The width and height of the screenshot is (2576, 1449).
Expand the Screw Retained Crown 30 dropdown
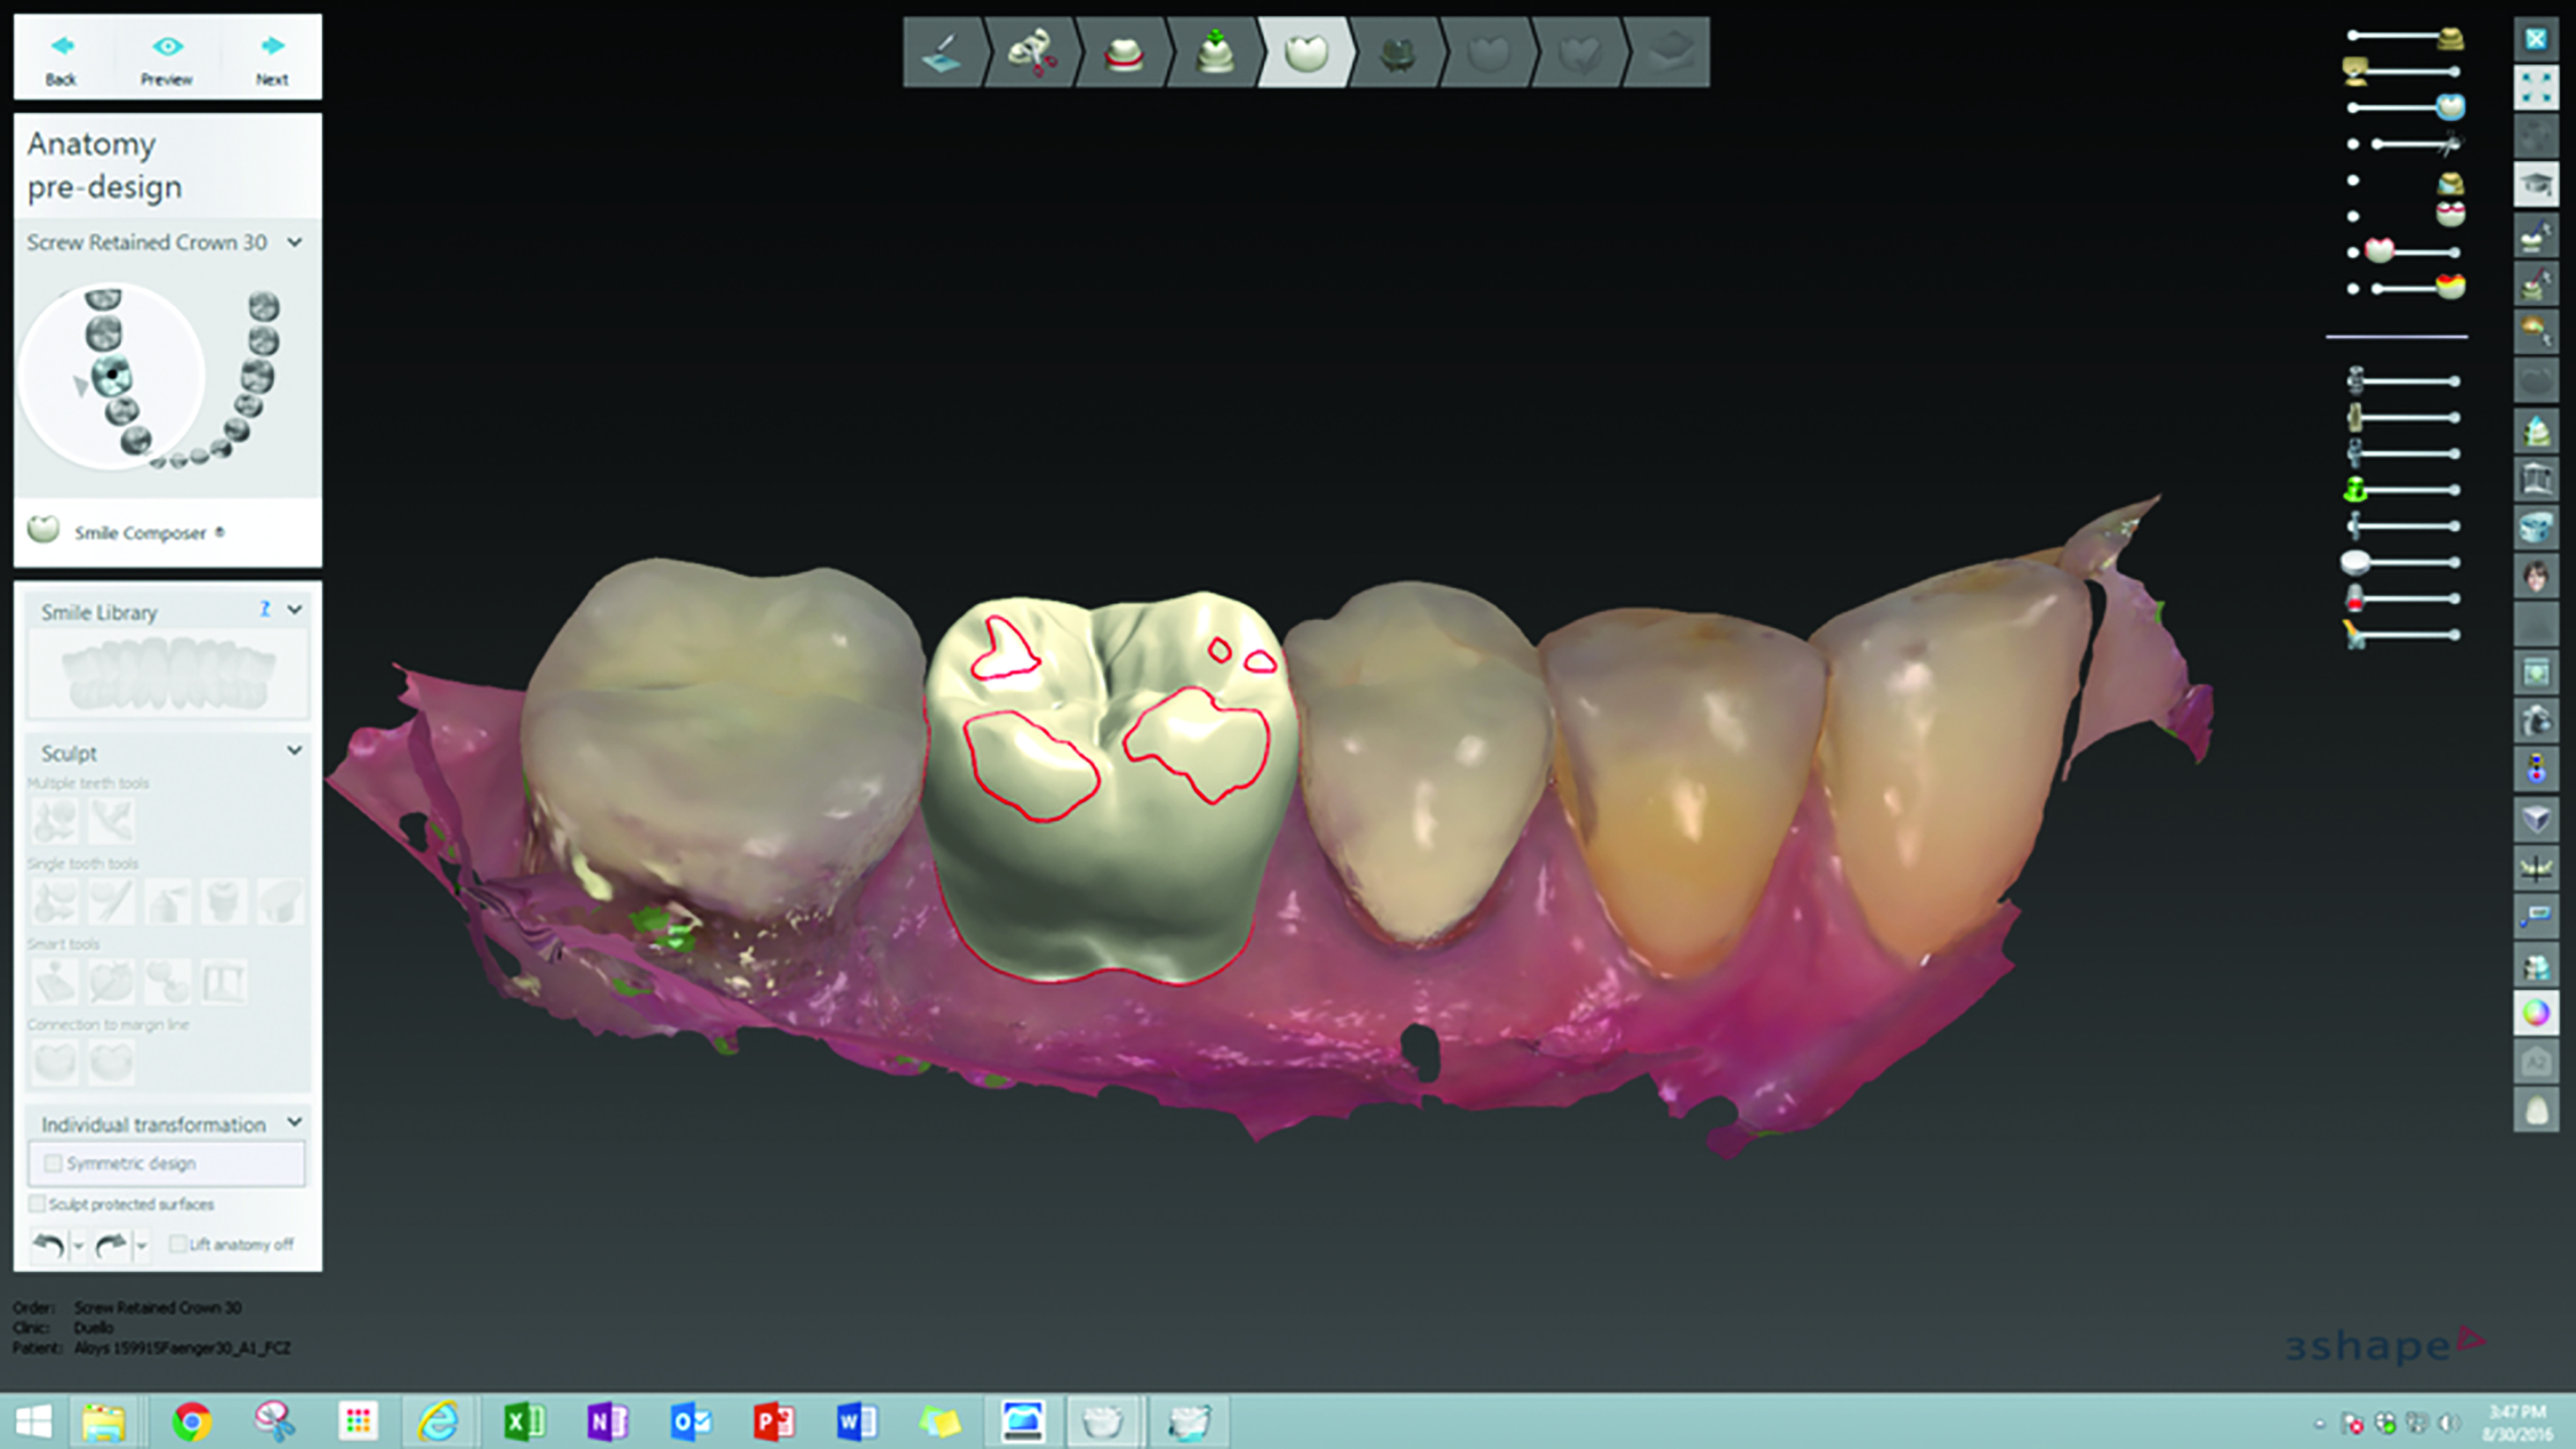[294, 242]
